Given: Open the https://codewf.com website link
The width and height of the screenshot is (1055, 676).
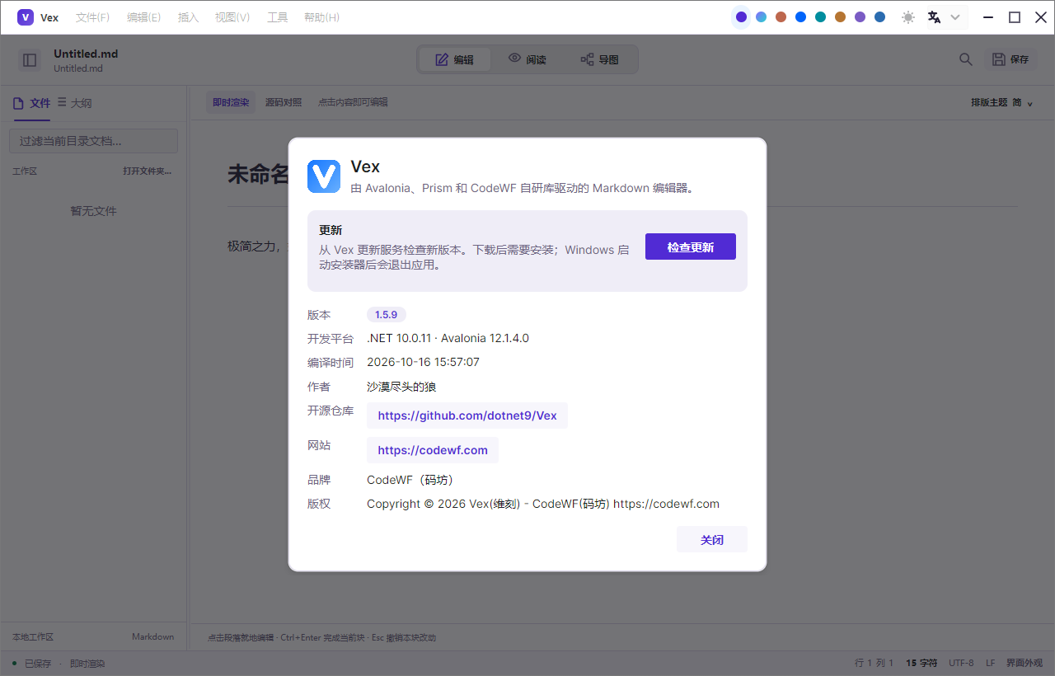Looking at the screenshot, I should (x=433, y=450).
